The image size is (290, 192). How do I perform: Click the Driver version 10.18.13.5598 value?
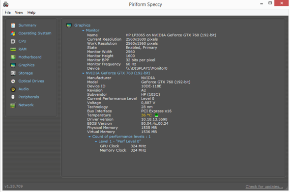[x=154, y=119]
